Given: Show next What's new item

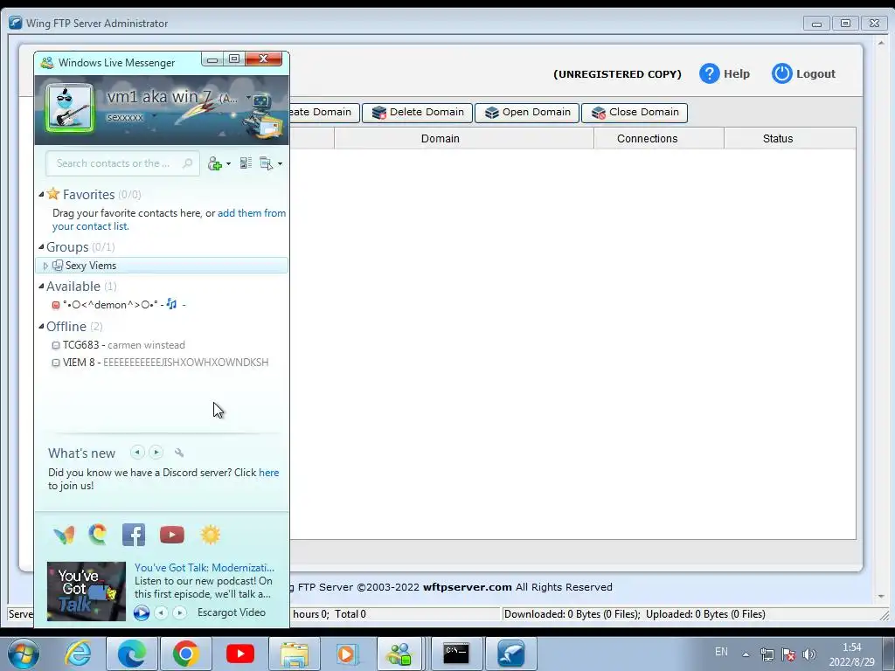Looking at the screenshot, I should click(156, 453).
